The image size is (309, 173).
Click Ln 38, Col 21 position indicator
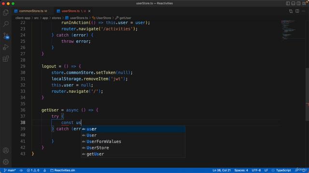coord(222,170)
